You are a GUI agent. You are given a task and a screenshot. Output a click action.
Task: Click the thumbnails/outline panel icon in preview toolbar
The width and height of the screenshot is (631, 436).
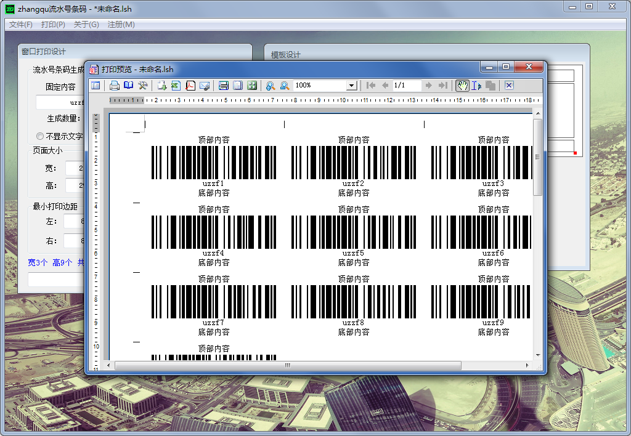point(96,85)
